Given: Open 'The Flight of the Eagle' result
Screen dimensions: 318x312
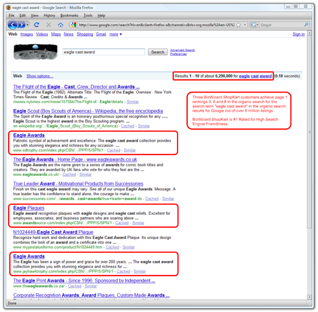Looking at the screenshot, I should [x=76, y=87].
